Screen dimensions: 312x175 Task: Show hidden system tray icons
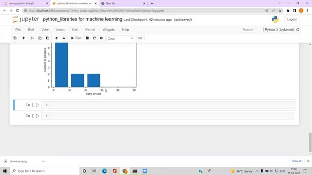(257, 171)
